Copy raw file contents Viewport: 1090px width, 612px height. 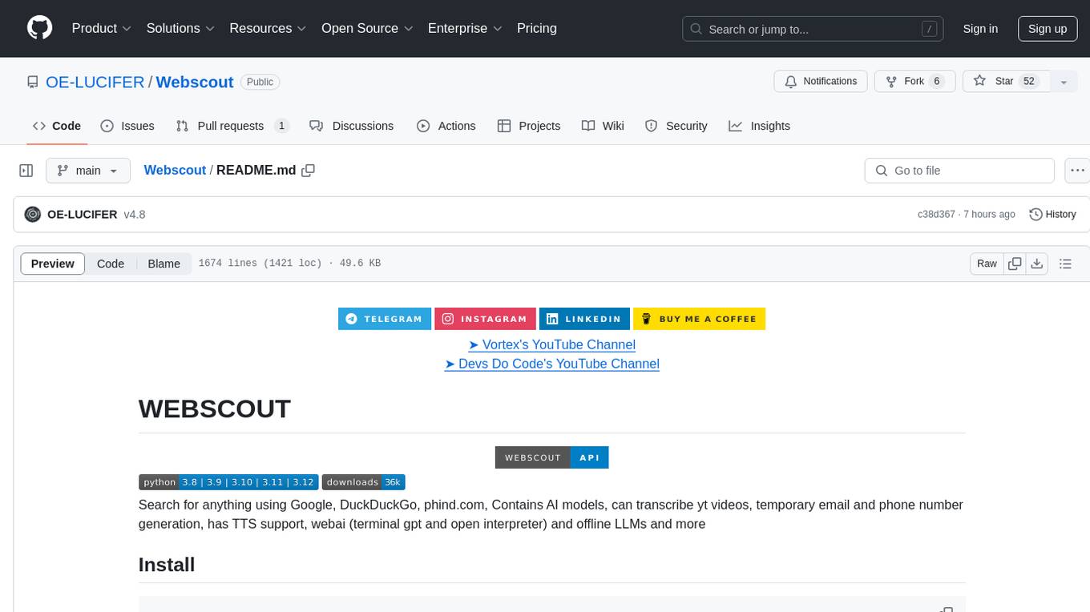click(1015, 264)
